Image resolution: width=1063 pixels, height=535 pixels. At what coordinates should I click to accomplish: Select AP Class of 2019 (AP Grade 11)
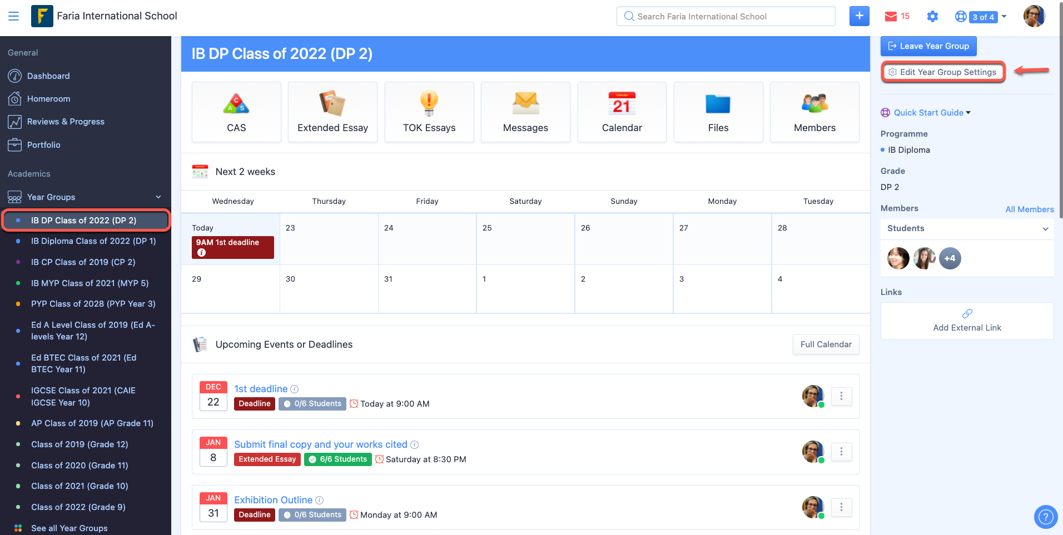click(x=92, y=423)
